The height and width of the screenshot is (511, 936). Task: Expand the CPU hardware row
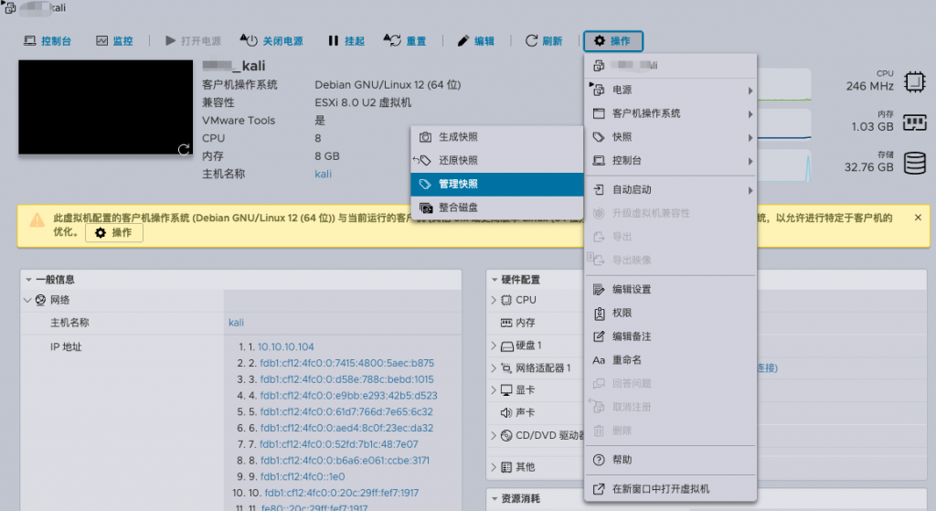click(494, 300)
